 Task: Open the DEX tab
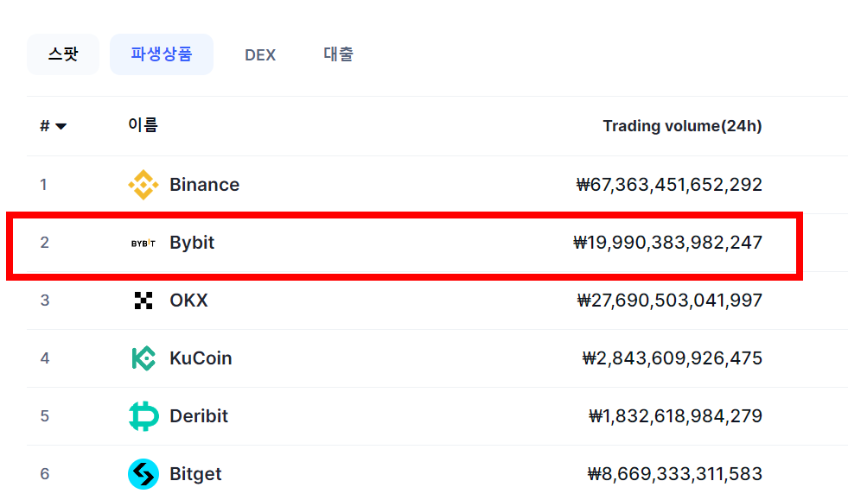tap(260, 54)
